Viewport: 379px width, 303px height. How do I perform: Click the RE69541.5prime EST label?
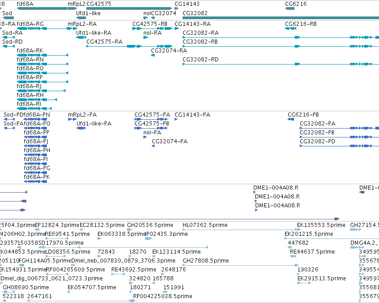(x=67, y=234)
